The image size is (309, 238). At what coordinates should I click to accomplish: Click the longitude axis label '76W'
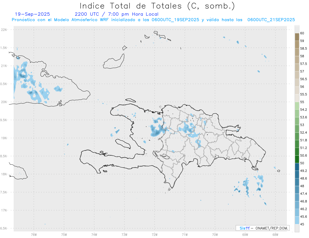[34, 234]
